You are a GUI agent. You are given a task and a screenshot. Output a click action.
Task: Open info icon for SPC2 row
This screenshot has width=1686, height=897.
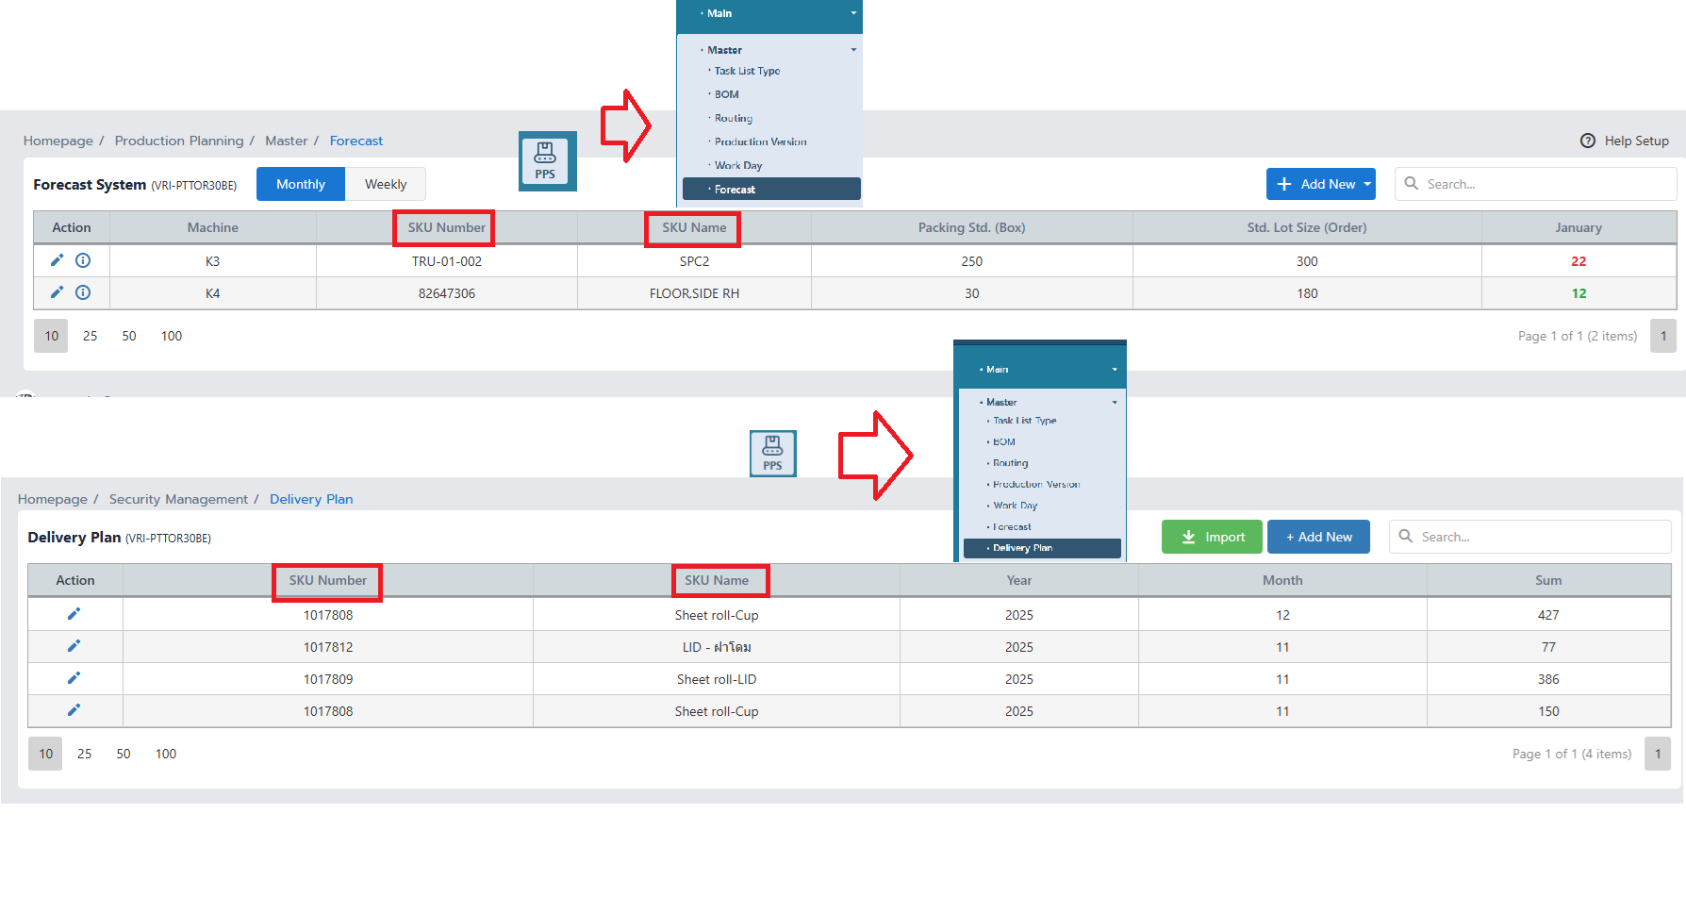point(83,260)
